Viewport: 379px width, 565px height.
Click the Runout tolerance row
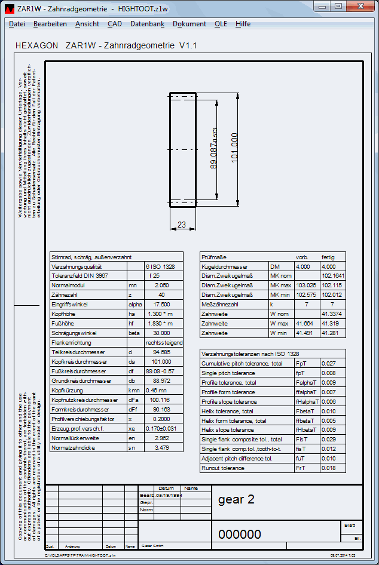pyautogui.click(x=273, y=468)
